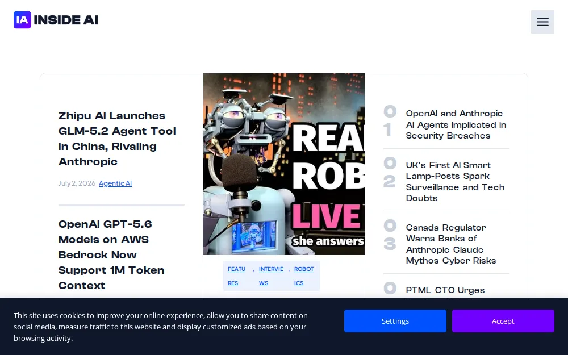The width and height of the screenshot is (568, 355).
Task: Open the hamburger menu
Action: click(542, 22)
